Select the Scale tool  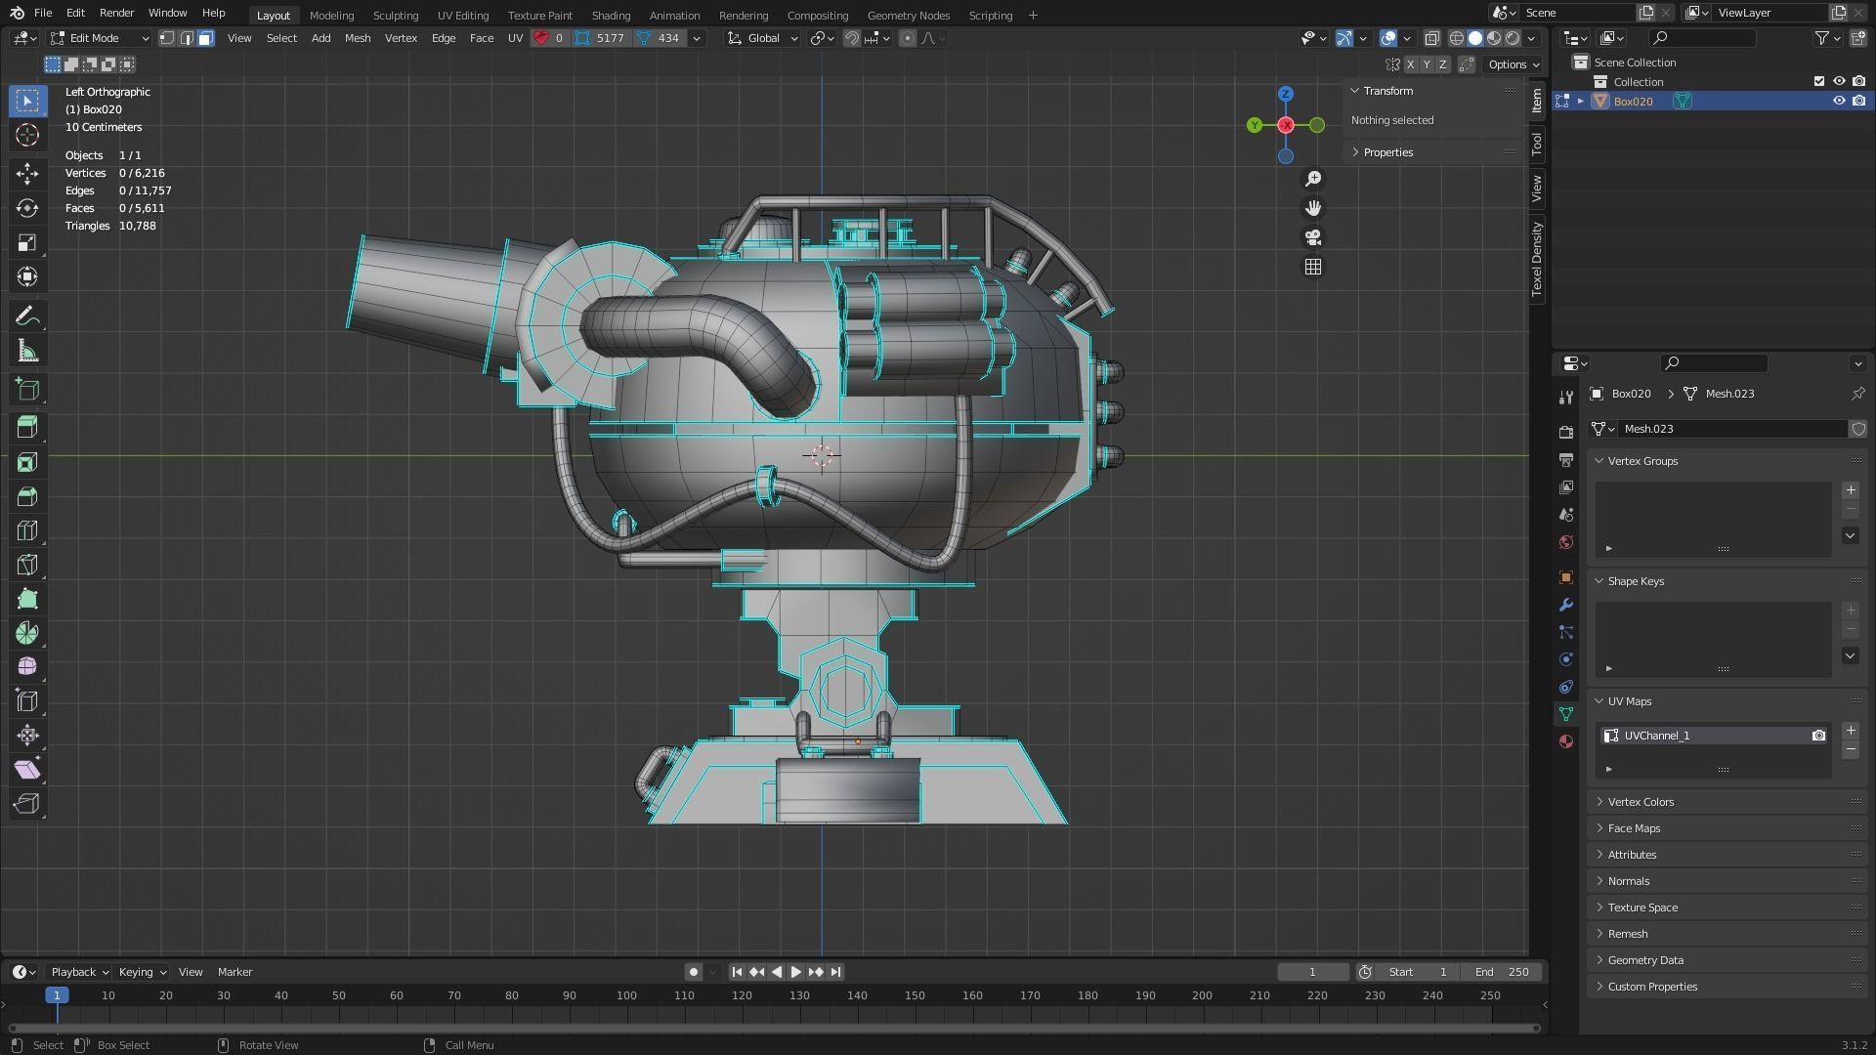pos(27,242)
